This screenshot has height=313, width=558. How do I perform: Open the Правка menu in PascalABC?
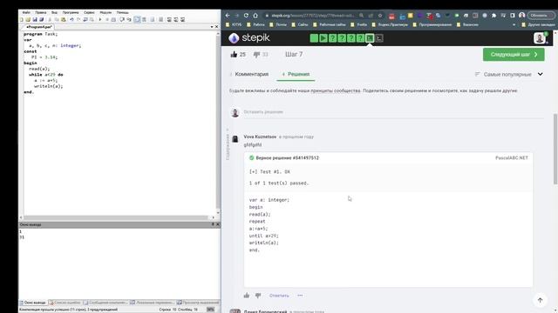41,12
